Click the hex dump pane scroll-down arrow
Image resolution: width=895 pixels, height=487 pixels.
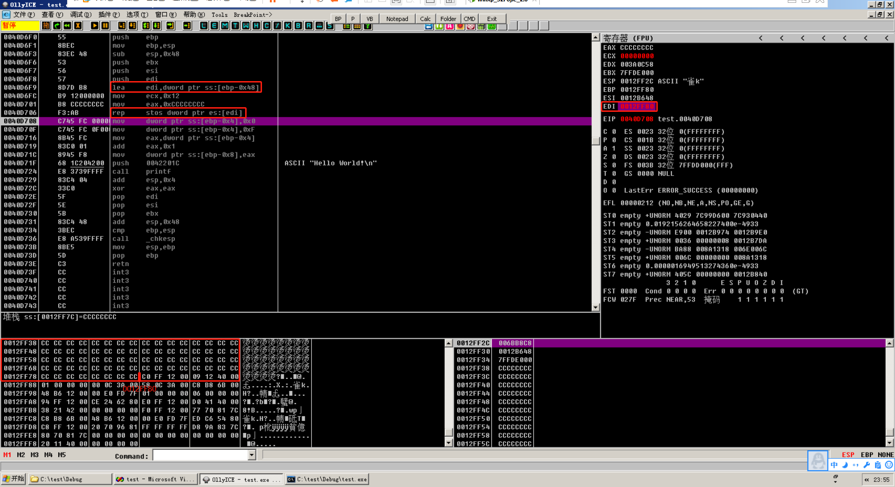coord(448,443)
